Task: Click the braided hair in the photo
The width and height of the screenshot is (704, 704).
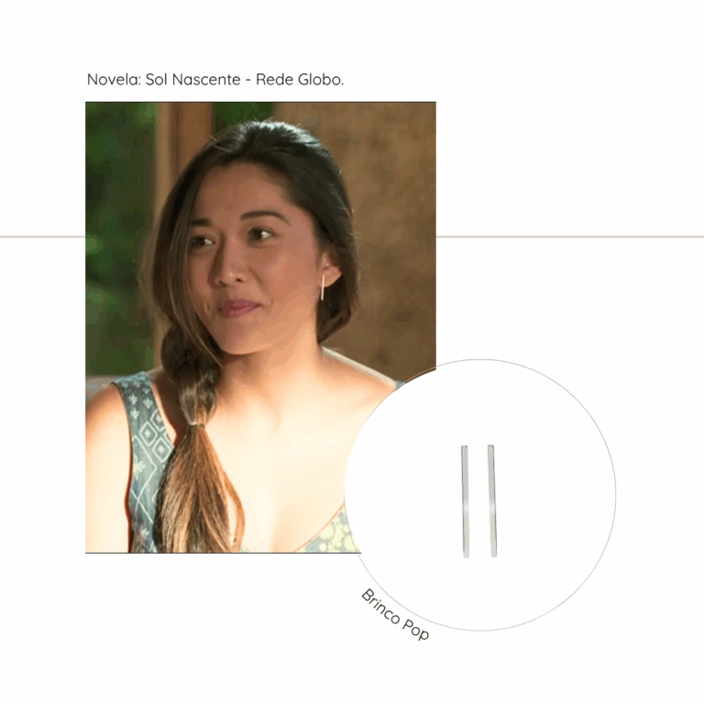Action: (189, 373)
